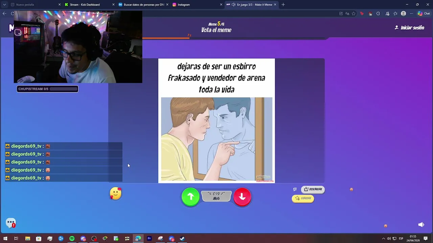Close the Nueva pestaña tab
433x243 pixels.
[x=60, y=5]
